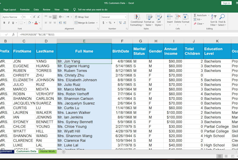Align text left

(x=46, y=23)
